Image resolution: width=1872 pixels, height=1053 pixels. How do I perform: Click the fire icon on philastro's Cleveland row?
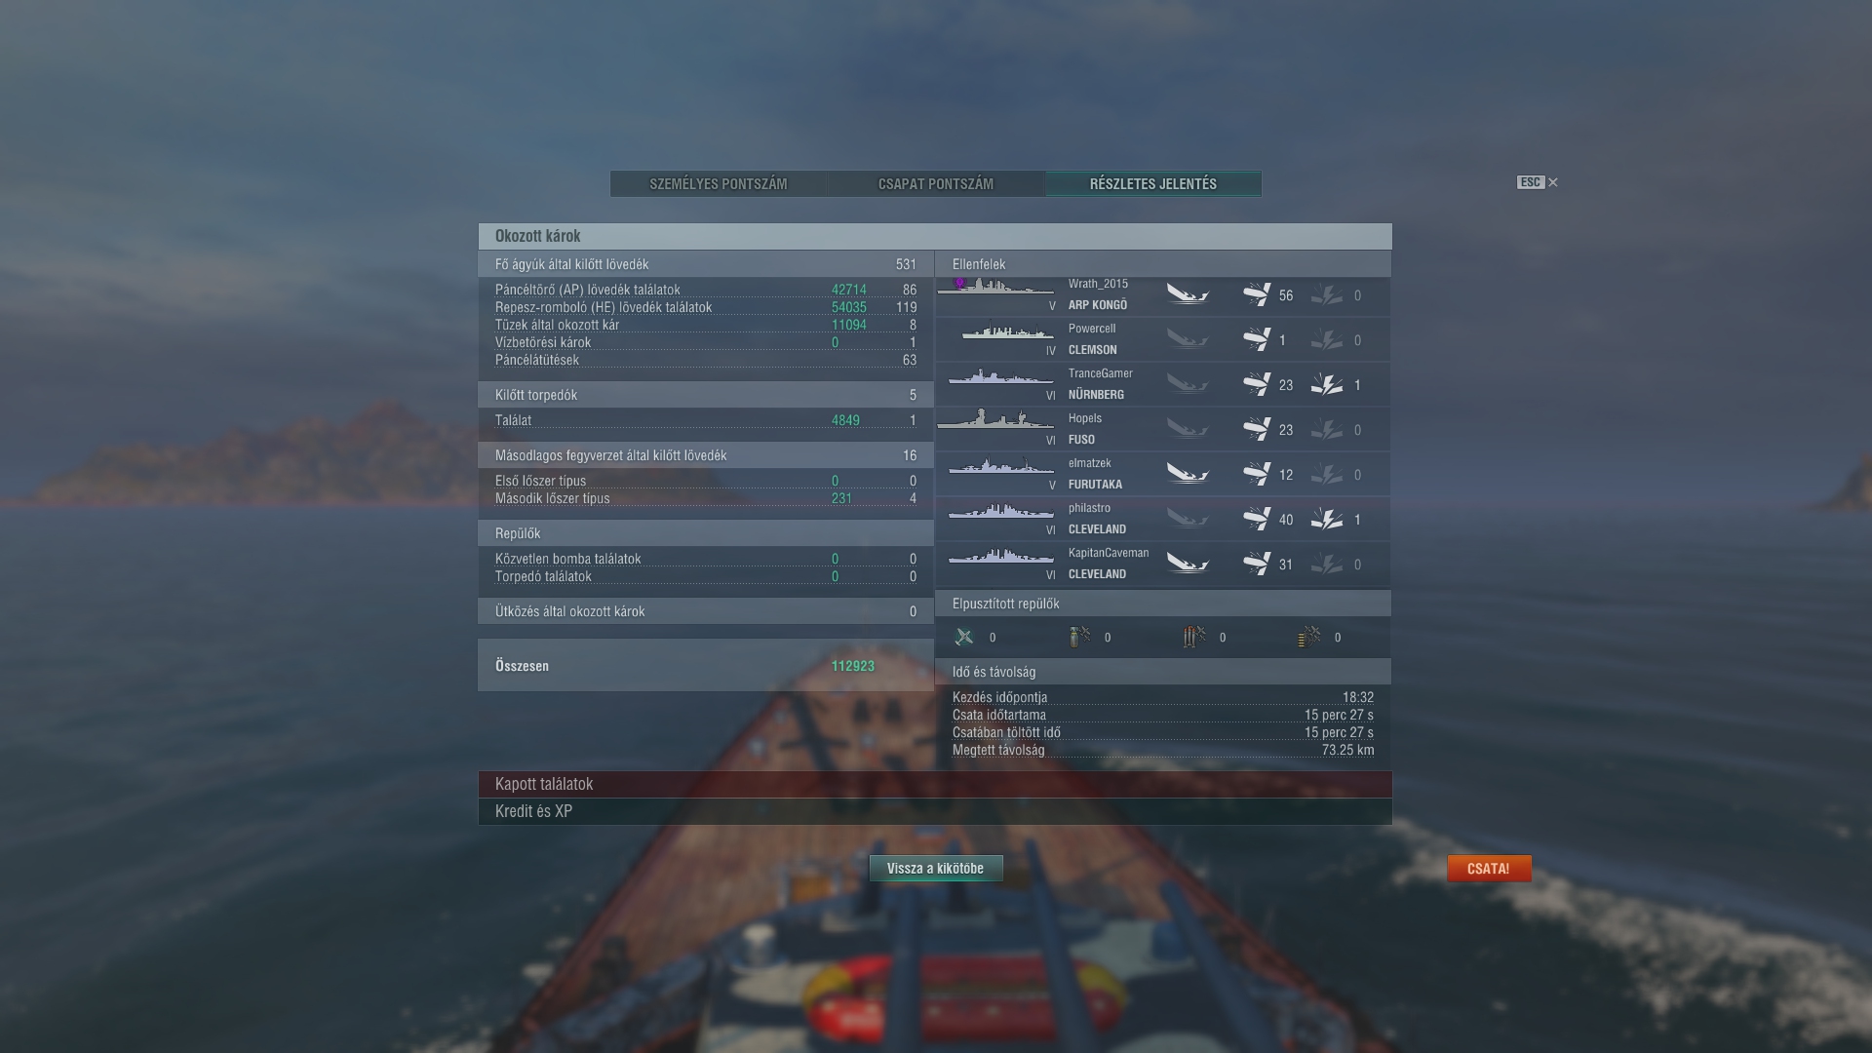click(x=1327, y=519)
